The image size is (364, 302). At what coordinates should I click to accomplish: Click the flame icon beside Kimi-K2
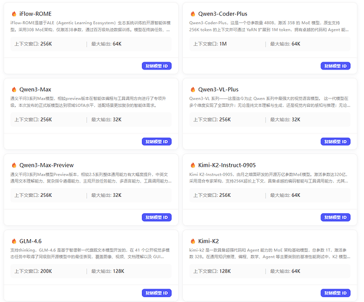click(193, 240)
